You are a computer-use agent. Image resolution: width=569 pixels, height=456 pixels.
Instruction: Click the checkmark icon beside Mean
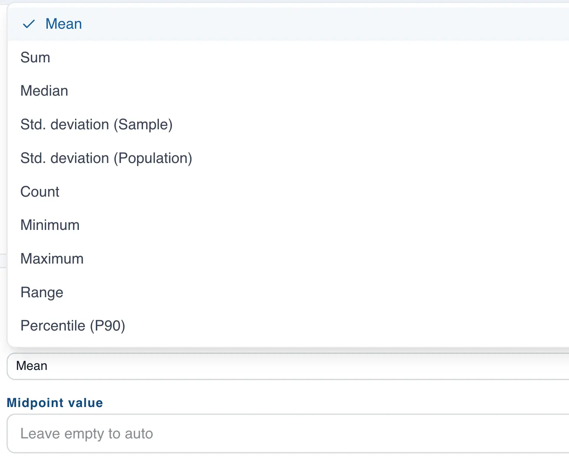click(28, 24)
